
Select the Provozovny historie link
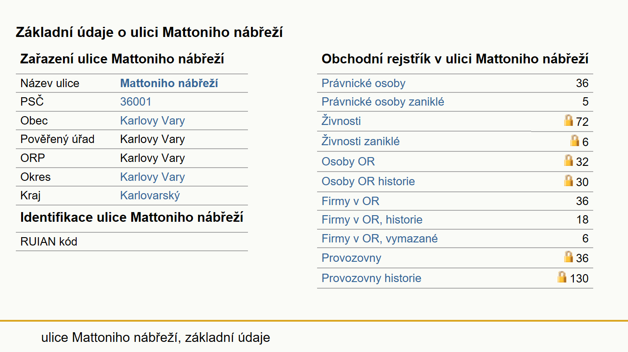click(x=371, y=278)
